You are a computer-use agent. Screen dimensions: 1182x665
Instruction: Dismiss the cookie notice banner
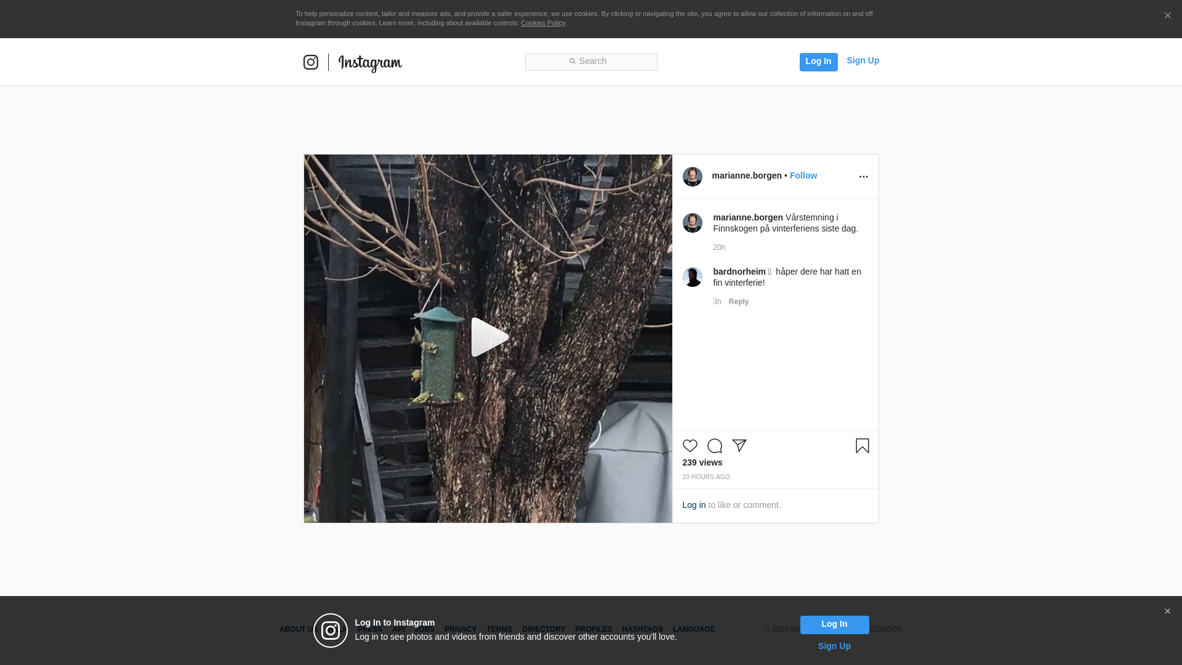coord(1167,15)
